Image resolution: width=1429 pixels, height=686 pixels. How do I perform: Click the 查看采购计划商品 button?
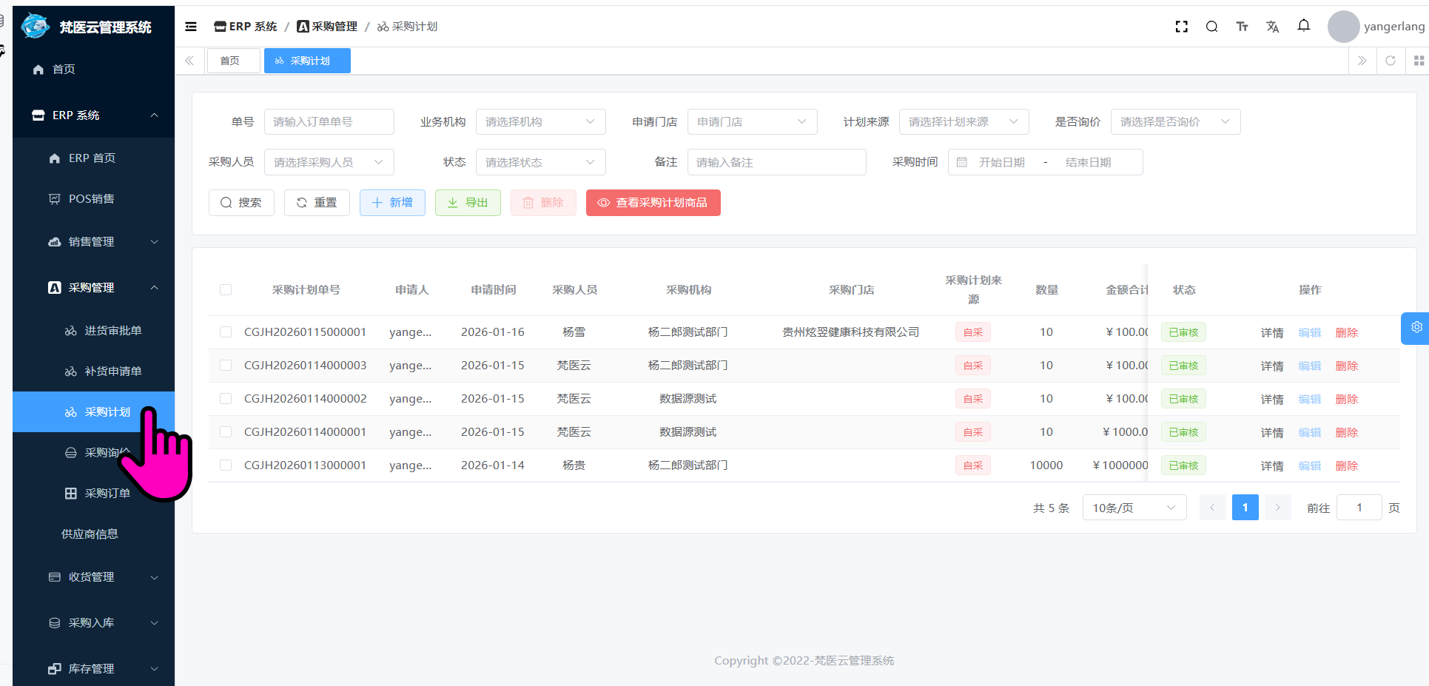point(653,203)
